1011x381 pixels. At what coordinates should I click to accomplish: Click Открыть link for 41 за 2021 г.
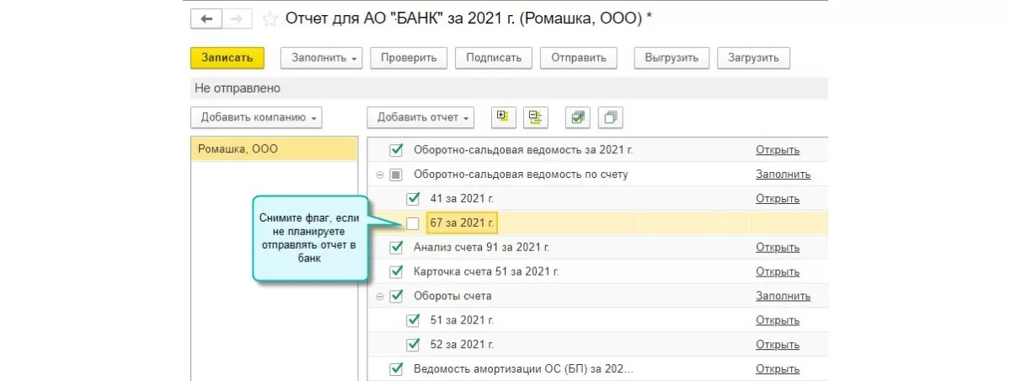pyautogui.click(x=778, y=199)
